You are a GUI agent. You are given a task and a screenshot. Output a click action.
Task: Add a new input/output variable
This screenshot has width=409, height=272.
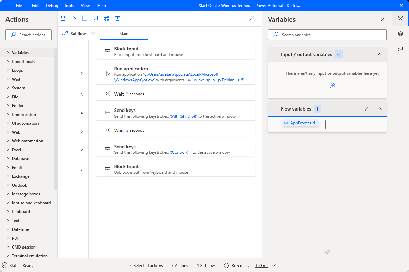point(332,85)
